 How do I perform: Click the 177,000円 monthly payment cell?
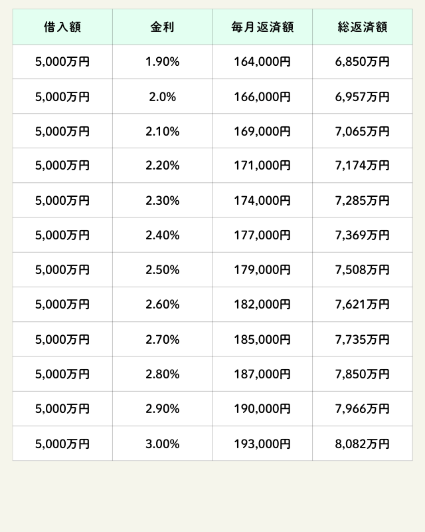click(x=262, y=235)
